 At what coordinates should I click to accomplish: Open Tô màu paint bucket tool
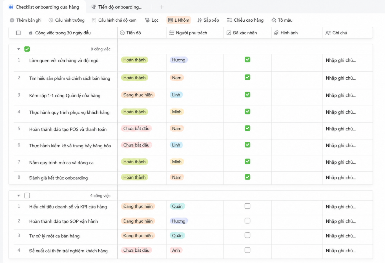282,20
